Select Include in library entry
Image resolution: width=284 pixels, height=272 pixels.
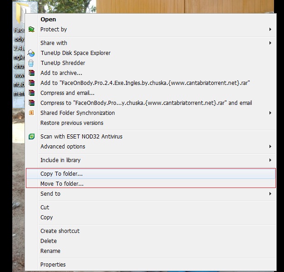click(x=151, y=160)
